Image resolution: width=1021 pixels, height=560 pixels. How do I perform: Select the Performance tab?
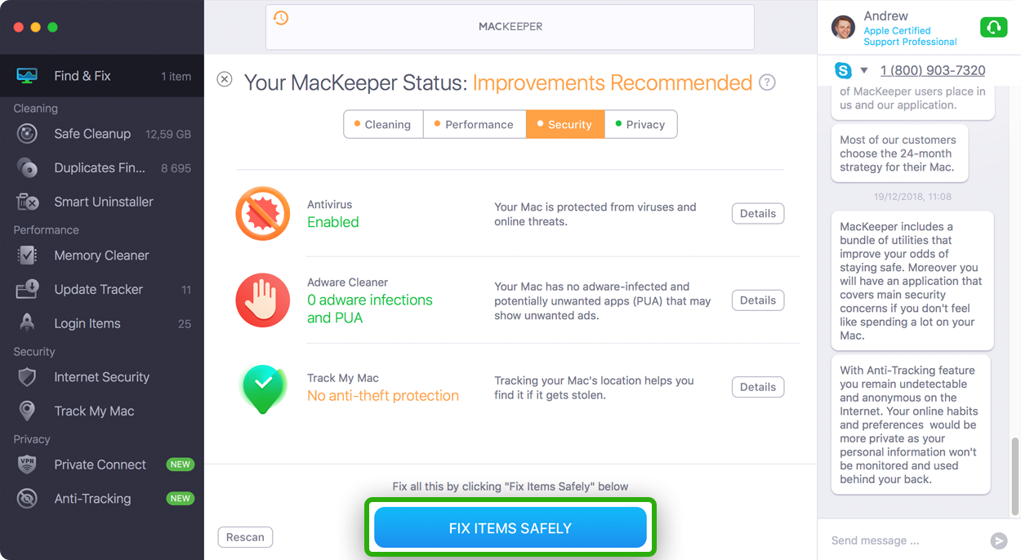tap(475, 124)
